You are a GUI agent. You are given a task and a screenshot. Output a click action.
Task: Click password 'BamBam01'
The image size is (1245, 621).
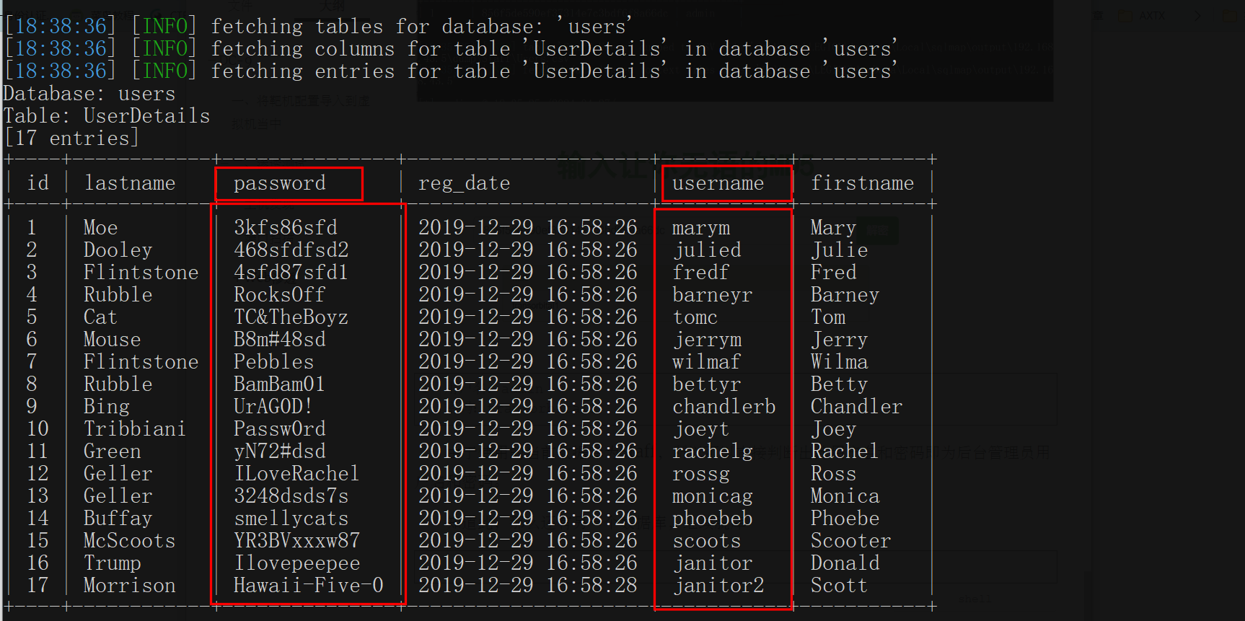(280, 384)
